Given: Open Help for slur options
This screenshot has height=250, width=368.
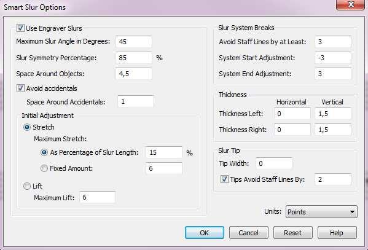Looking at the screenshot, I should (337, 233).
